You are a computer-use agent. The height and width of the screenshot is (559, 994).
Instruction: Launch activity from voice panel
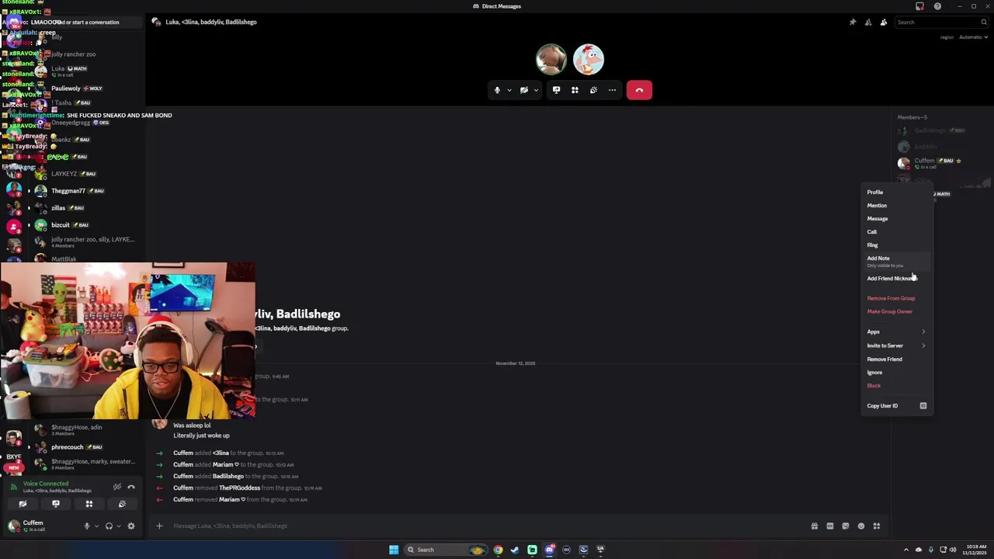89,504
